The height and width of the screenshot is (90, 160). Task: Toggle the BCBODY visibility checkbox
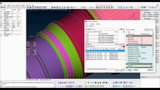[x=1, y=15]
